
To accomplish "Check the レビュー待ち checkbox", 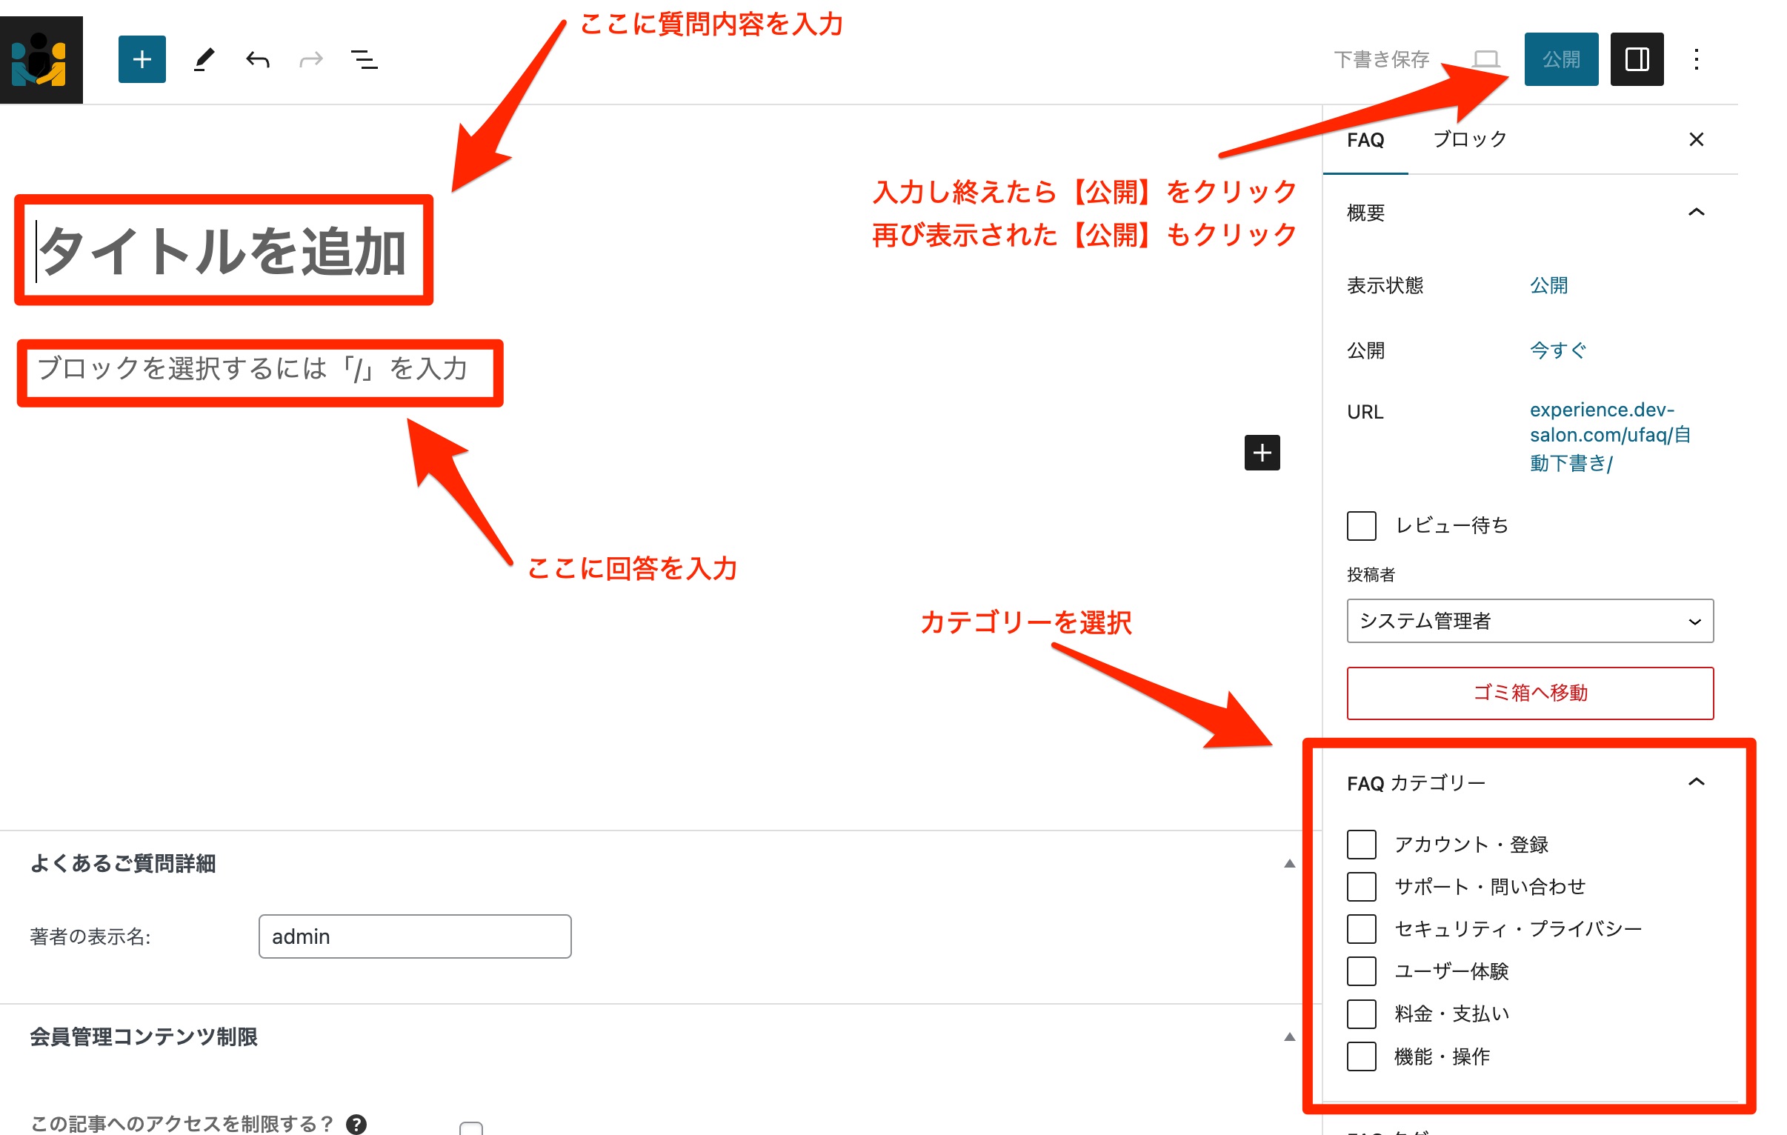I will coord(1361,525).
